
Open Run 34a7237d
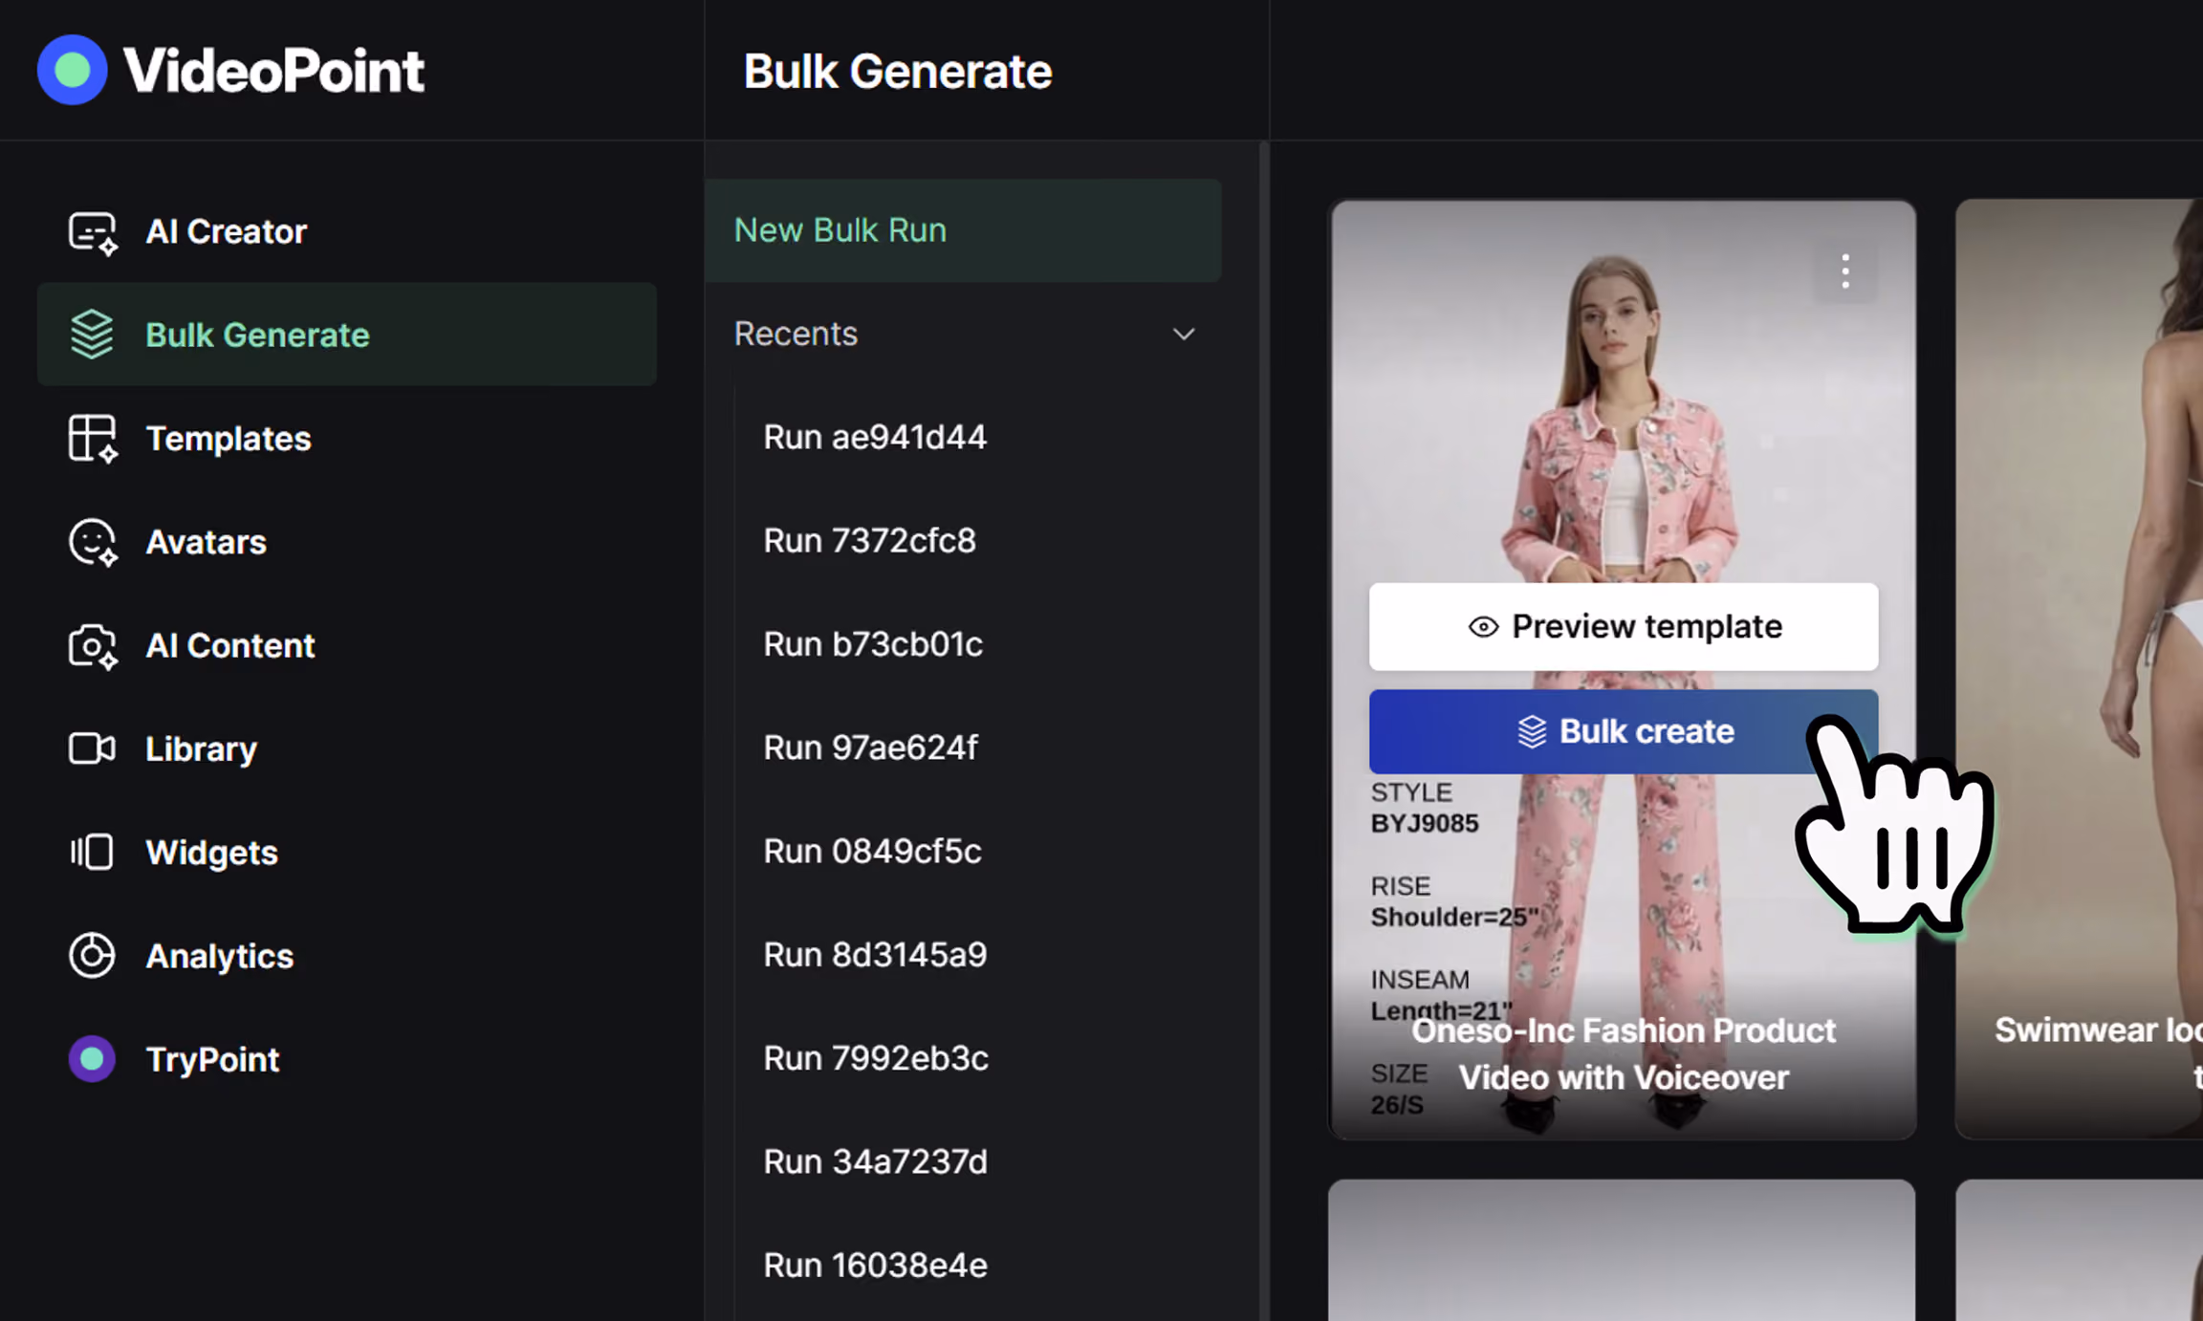[x=875, y=1161]
